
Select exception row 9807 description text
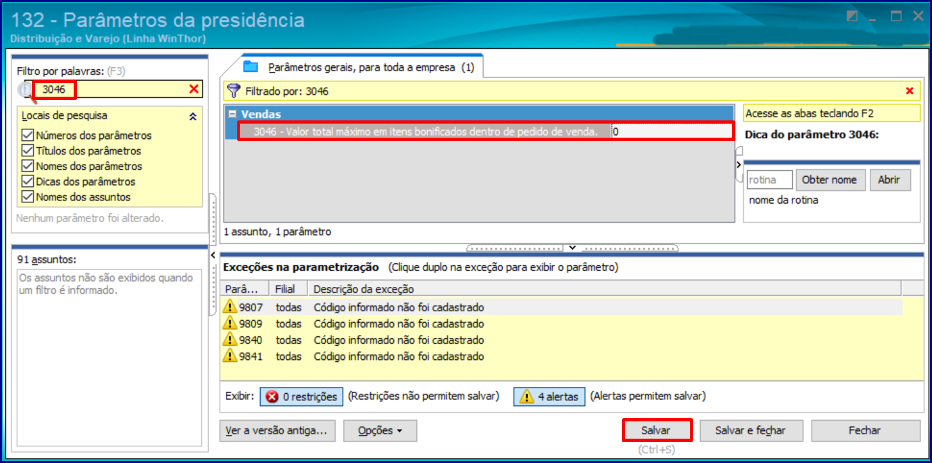(x=398, y=307)
